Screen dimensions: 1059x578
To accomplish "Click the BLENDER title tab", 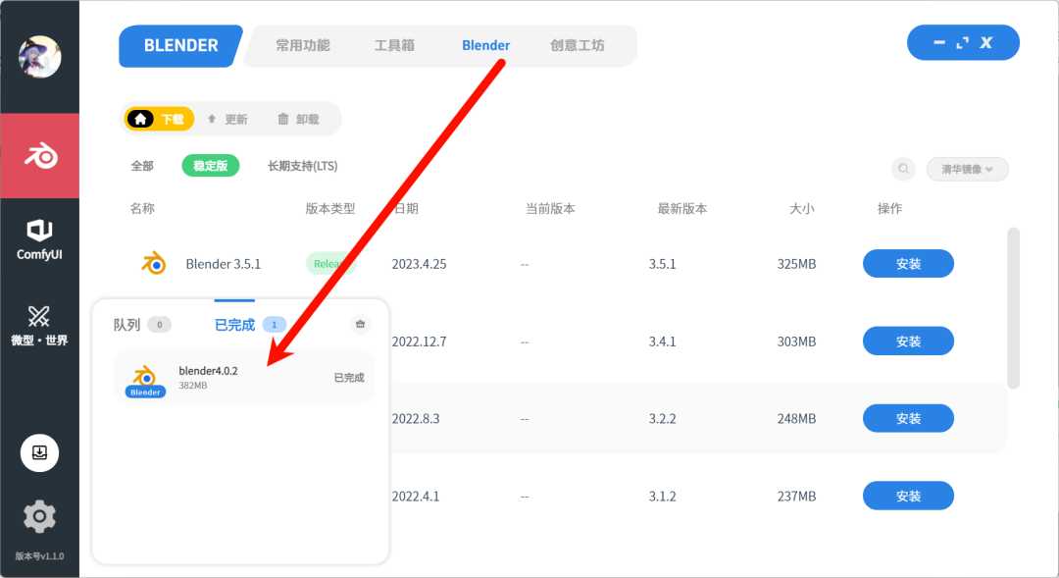I will point(181,46).
